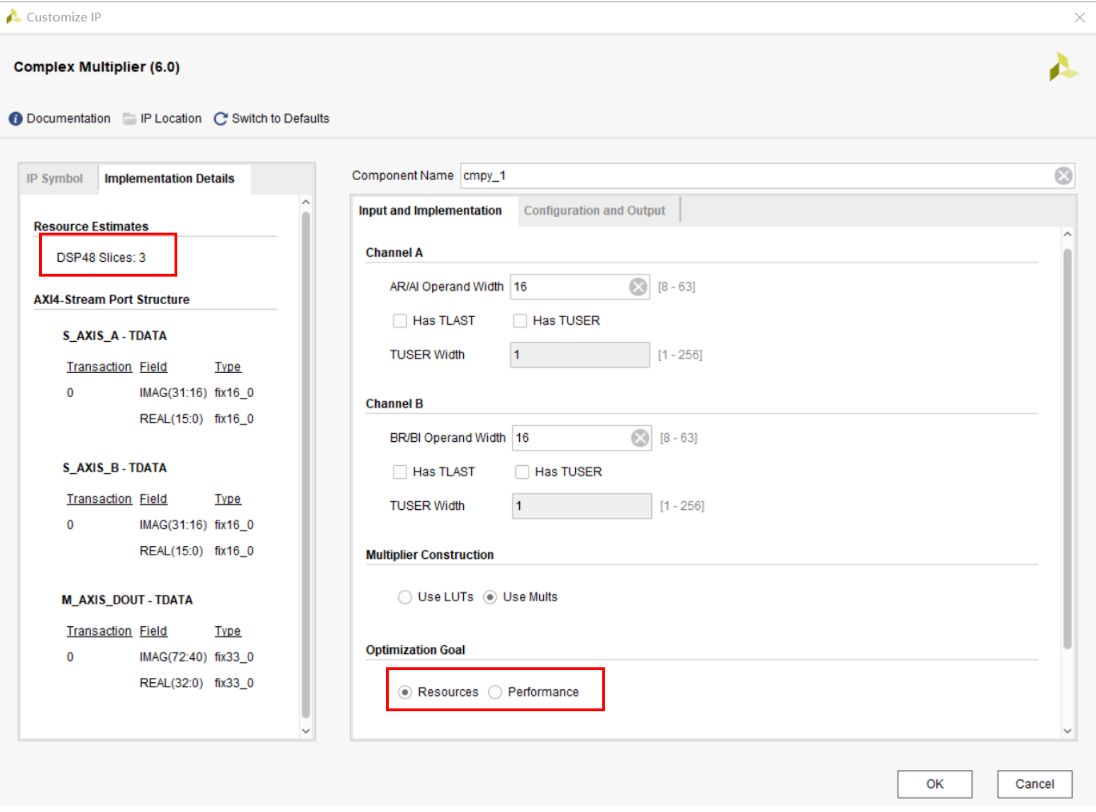Enable Has TLAST for Channel A
Viewport: 1096px width, 812px height.
point(400,321)
